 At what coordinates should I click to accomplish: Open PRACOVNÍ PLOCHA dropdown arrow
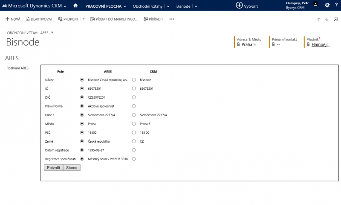[124, 6]
